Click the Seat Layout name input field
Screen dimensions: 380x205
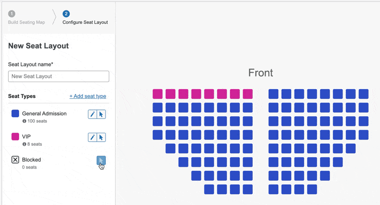point(58,76)
